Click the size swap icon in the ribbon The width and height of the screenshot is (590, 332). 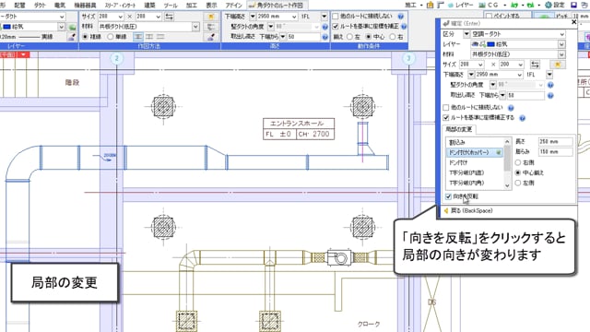point(170,17)
